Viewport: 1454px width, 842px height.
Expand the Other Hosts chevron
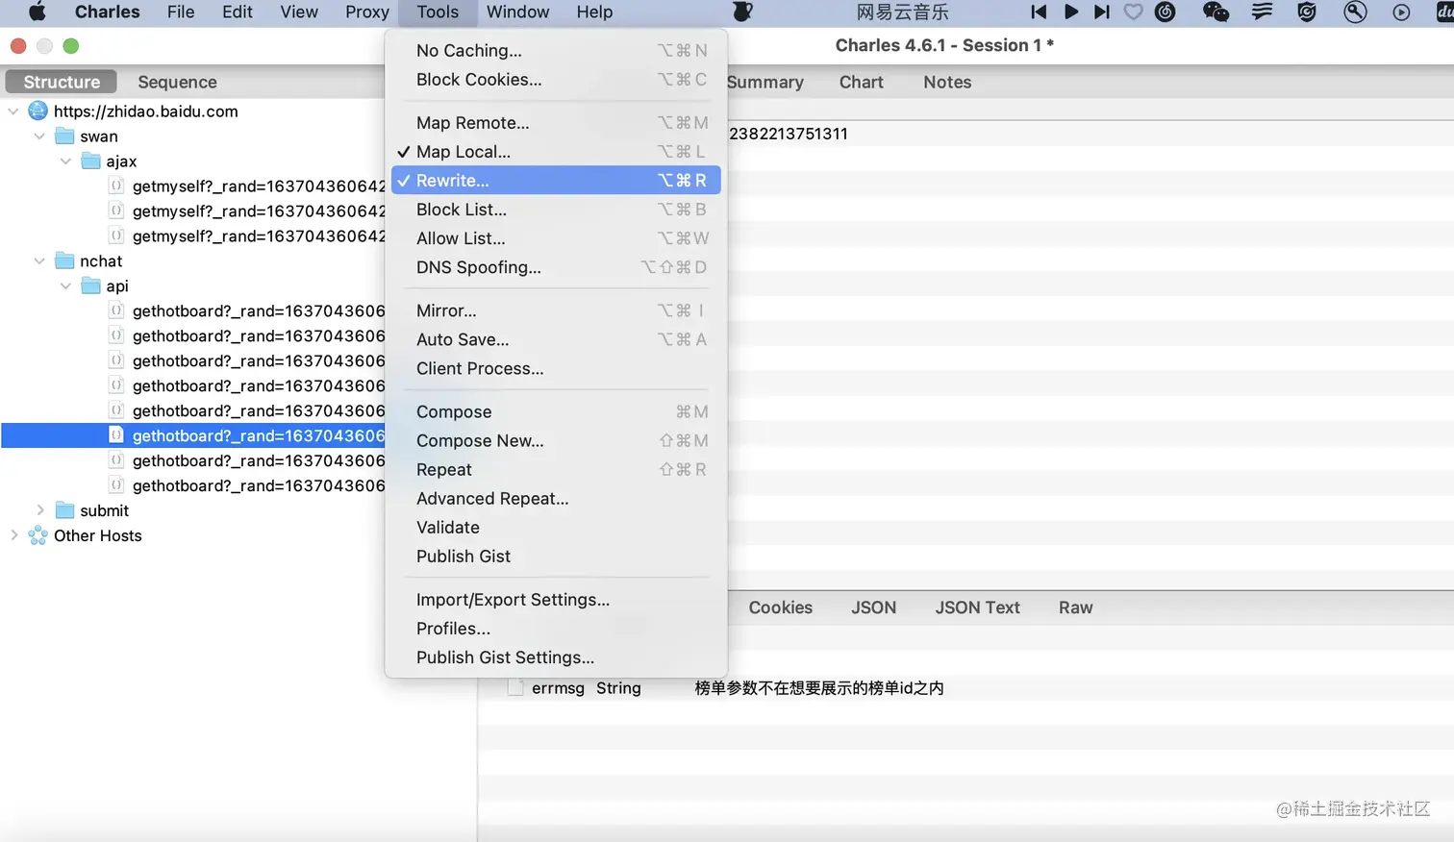(x=14, y=535)
